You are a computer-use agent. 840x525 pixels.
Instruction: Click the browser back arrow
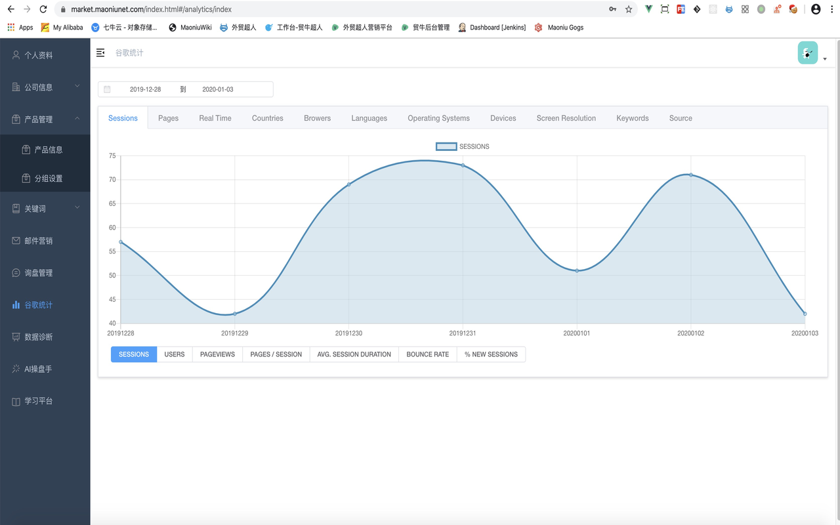[x=10, y=9]
